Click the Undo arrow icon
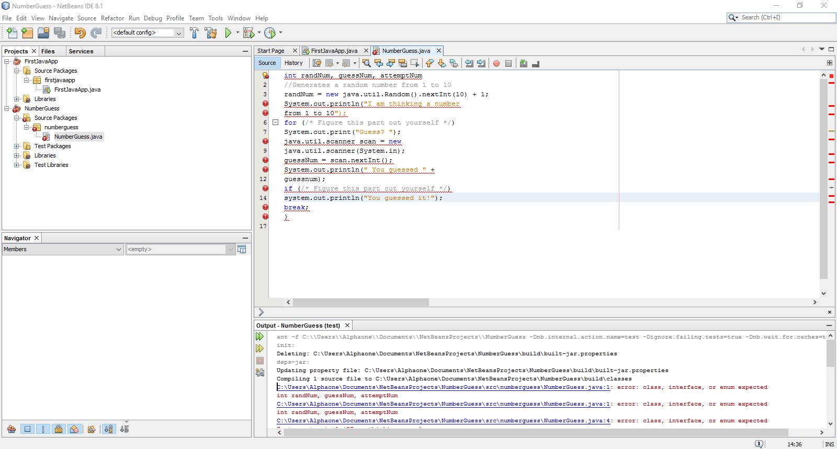The height and width of the screenshot is (449, 837). pyautogui.click(x=80, y=33)
